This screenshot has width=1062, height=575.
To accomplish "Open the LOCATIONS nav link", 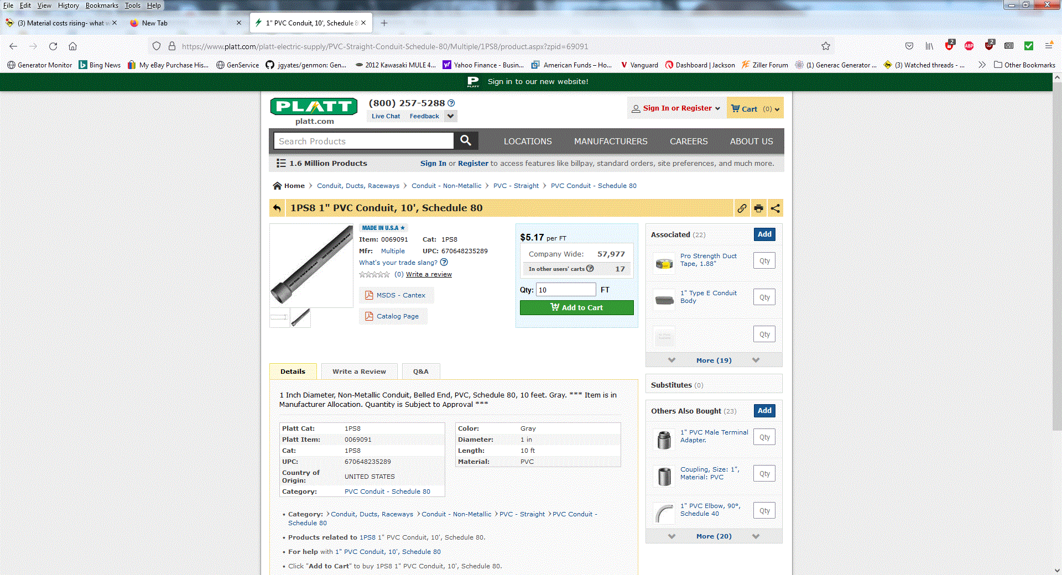I will point(528,142).
